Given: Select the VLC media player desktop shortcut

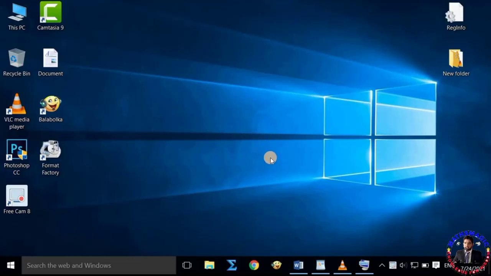Looking at the screenshot, I should point(16,112).
